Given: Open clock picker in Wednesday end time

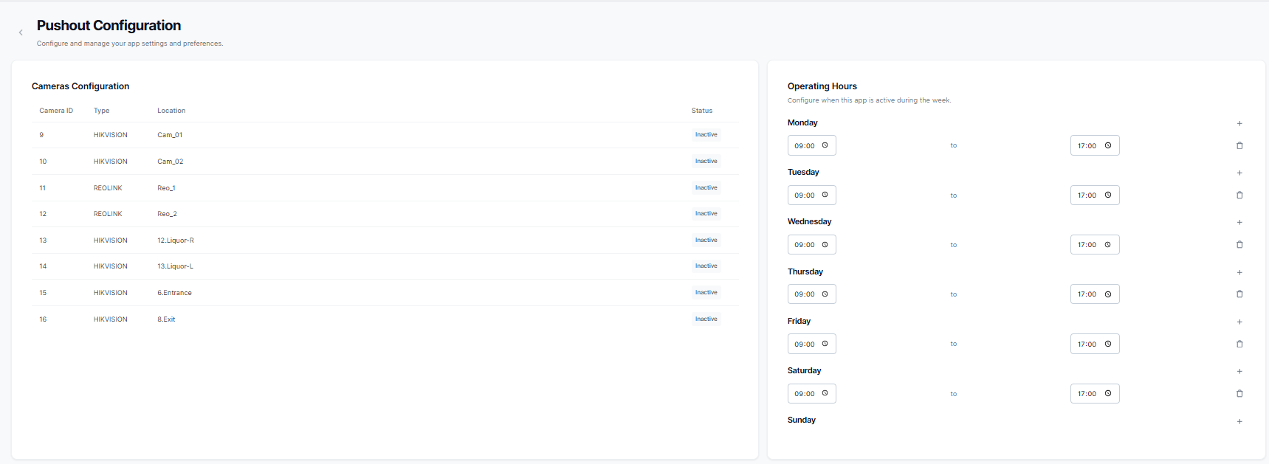Looking at the screenshot, I should pyautogui.click(x=1107, y=245).
